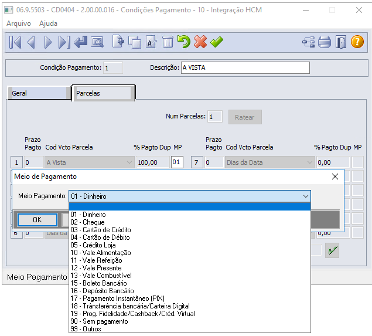Close the Meio de Pagamento dialog
Image resolution: width=372 pixels, height=336 pixels.
pyautogui.click(x=335, y=177)
